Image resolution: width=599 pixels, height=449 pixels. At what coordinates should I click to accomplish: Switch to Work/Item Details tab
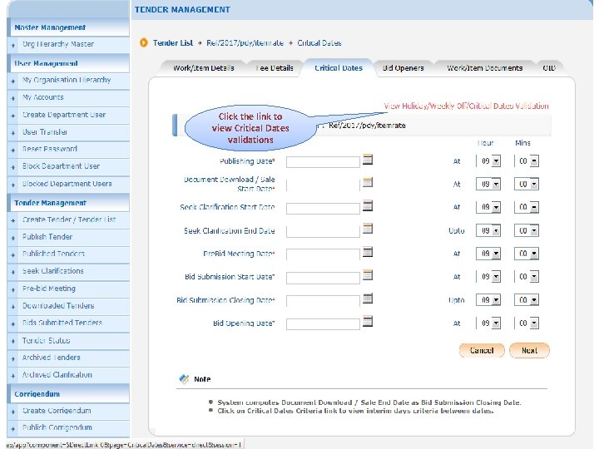click(x=203, y=68)
